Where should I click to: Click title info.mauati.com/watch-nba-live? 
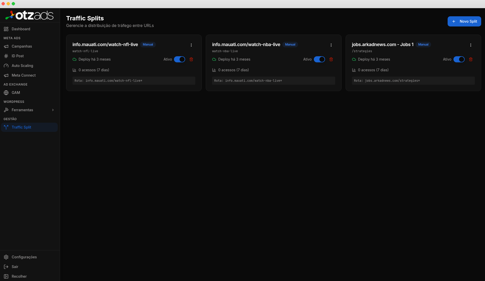point(246,45)
